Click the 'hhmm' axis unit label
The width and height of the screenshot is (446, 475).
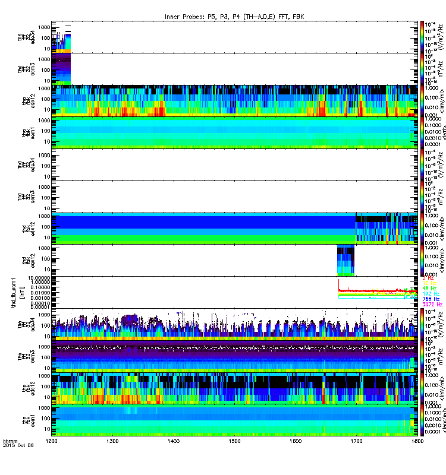point(10,441)
